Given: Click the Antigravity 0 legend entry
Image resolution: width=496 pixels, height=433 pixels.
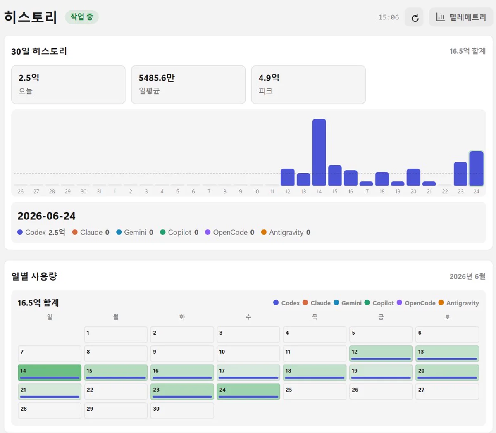Looking at the screenshot, I should tap(286, 232).
